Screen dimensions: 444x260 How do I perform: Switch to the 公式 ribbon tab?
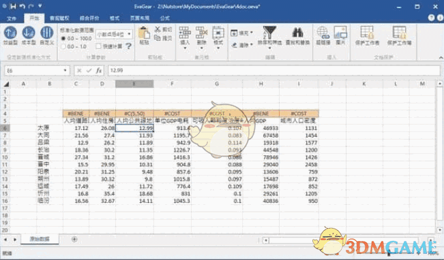[165, 18]
